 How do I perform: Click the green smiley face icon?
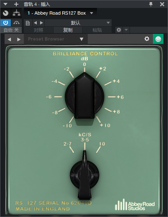point(158,39)
